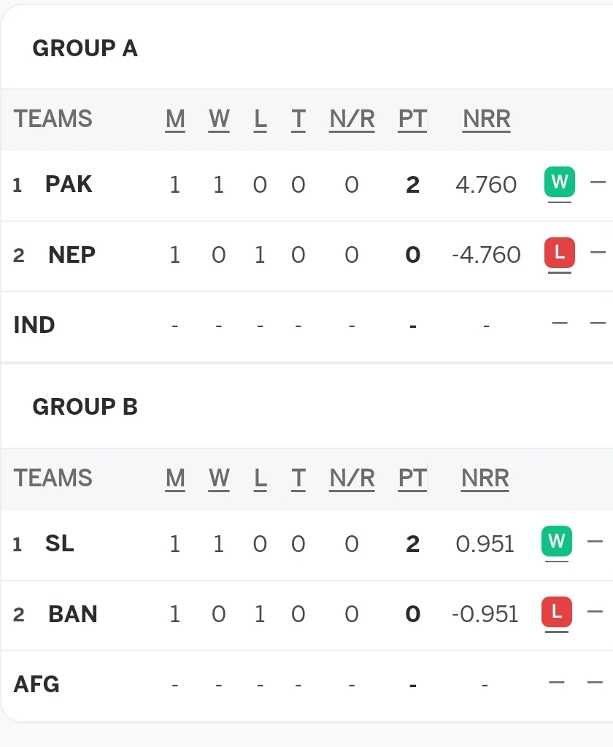Open the SL team entry
613x747 pixels.
[x=60, y=543]
